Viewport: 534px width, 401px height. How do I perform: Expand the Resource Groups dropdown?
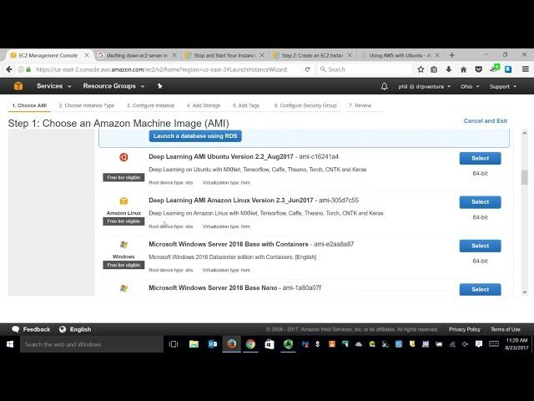pyautogui.click(x=113, y=86)
